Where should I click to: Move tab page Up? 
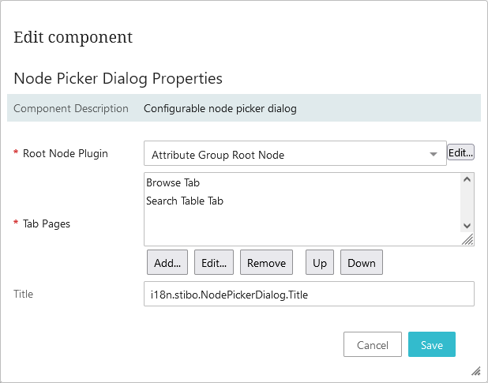point(320,262)
